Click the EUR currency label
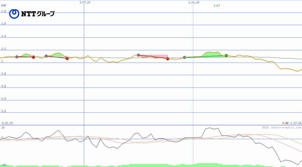Screen dimensions: 302x167 pos(4,5)
